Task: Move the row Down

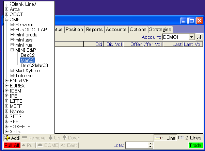Action: 71,138
